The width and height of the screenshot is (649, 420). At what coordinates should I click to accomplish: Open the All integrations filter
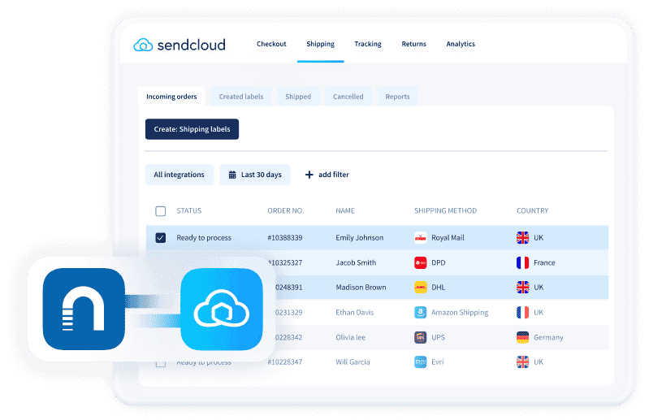[180, 175]
